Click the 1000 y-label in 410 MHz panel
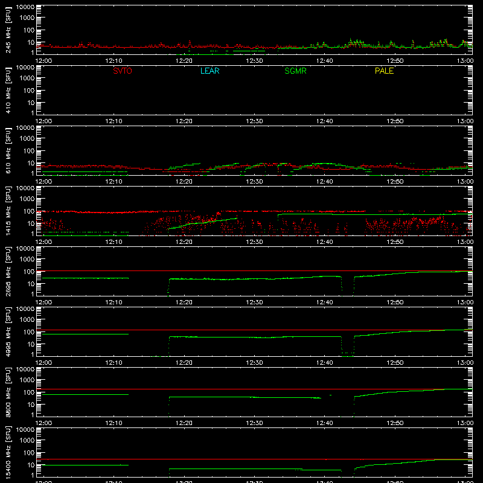Image resolution: width=483 pixels, height=483 pixels. click(27, 78)
